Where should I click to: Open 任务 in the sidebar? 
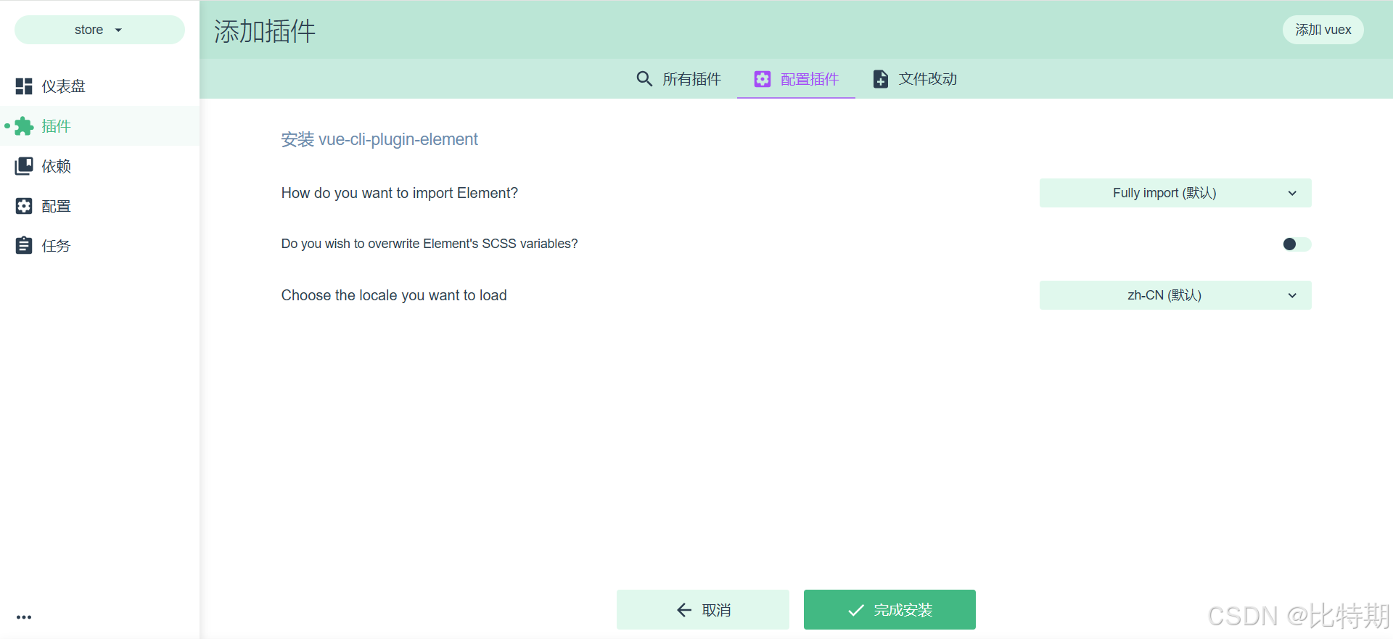click(99, 246)
